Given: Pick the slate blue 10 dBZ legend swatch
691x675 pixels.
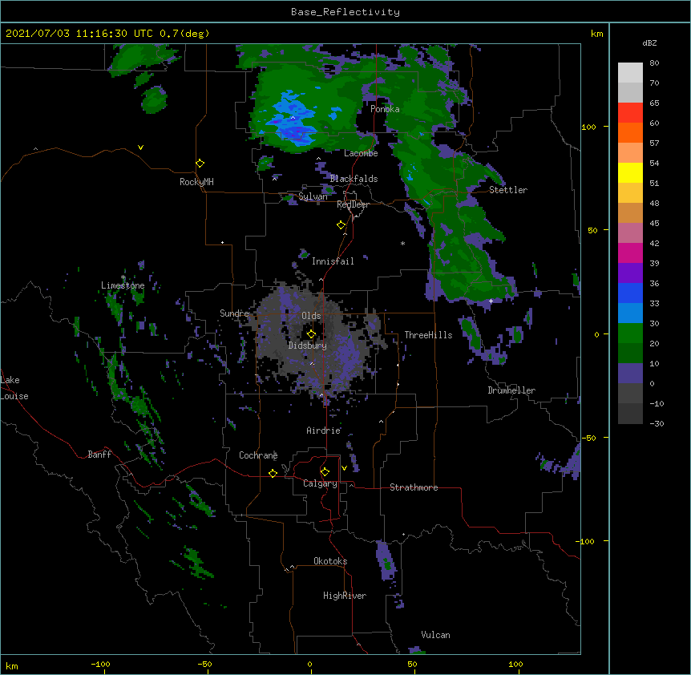Looking at the screenshot, I should pyautogui.click(x=630, y=374).
